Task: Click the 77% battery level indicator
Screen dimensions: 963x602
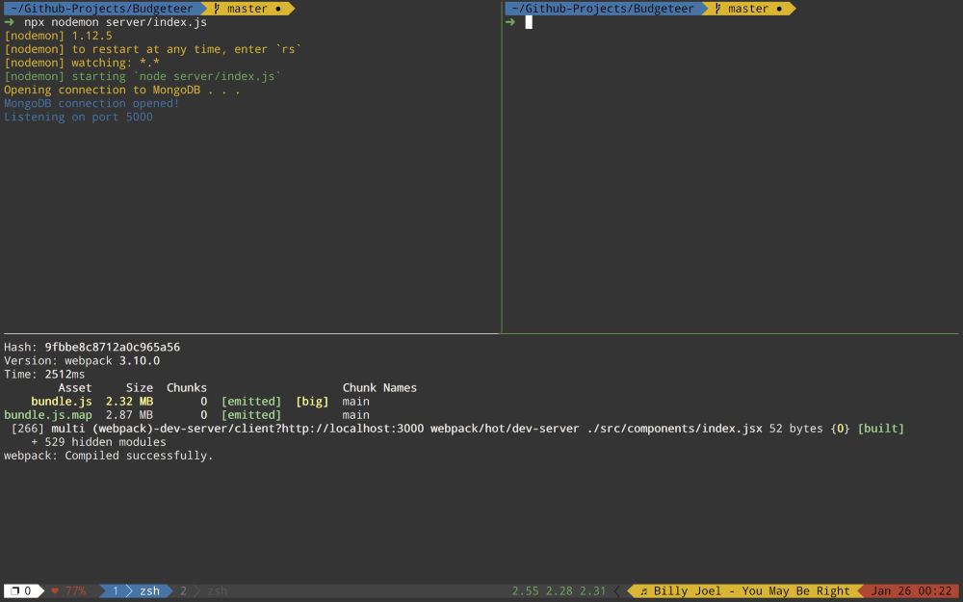Action: click(75, 590)
